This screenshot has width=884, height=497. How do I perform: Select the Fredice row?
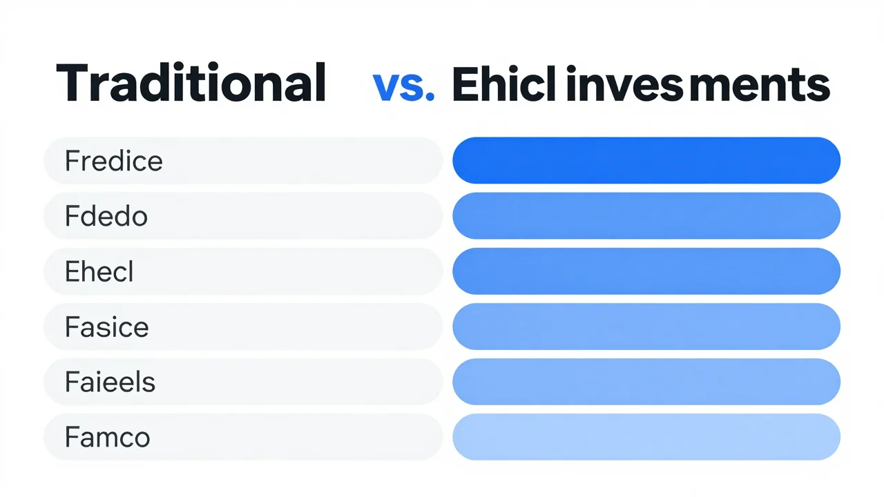tap(243, 160)
